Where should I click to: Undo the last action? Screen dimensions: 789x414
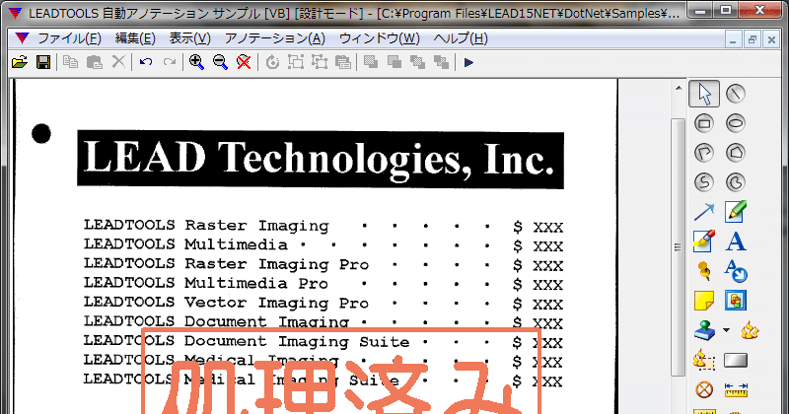coord(146,62)
